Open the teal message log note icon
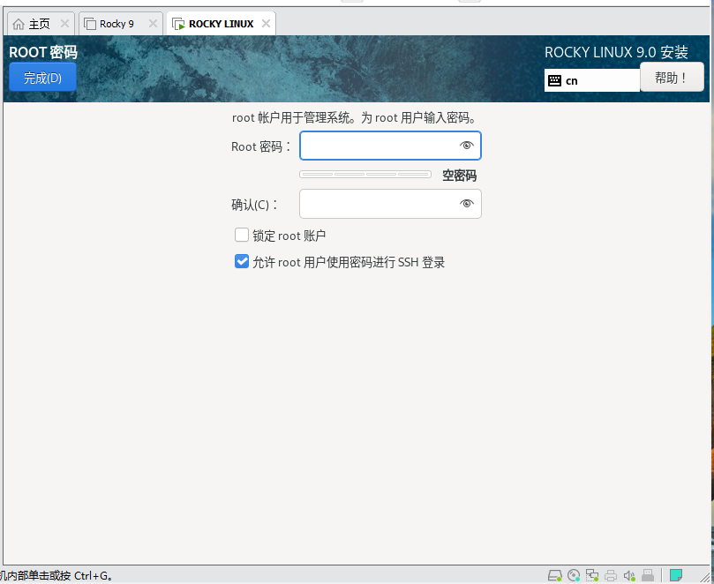The height and width of the screenshot is (584, 714). click(x=676, y=575)
